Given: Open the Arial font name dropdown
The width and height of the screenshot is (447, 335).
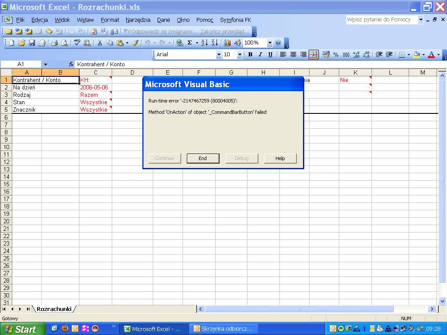Looking at the screenshot, I should coord(219,55).
